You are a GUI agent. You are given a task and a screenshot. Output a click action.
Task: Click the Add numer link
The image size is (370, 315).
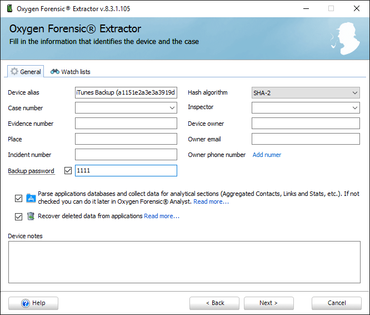(267, 155)
